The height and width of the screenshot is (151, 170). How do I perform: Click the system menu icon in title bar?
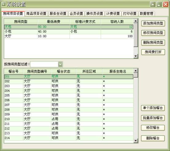(x=4, y=4)
